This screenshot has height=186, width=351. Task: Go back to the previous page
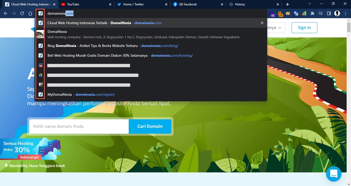click(x=6, y=13)
